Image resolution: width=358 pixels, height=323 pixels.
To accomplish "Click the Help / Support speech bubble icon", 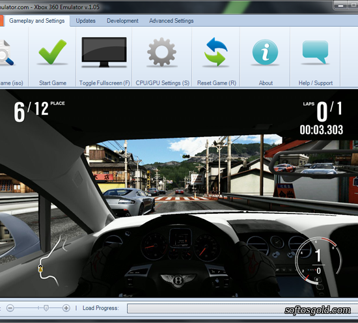I will (315, 52).
